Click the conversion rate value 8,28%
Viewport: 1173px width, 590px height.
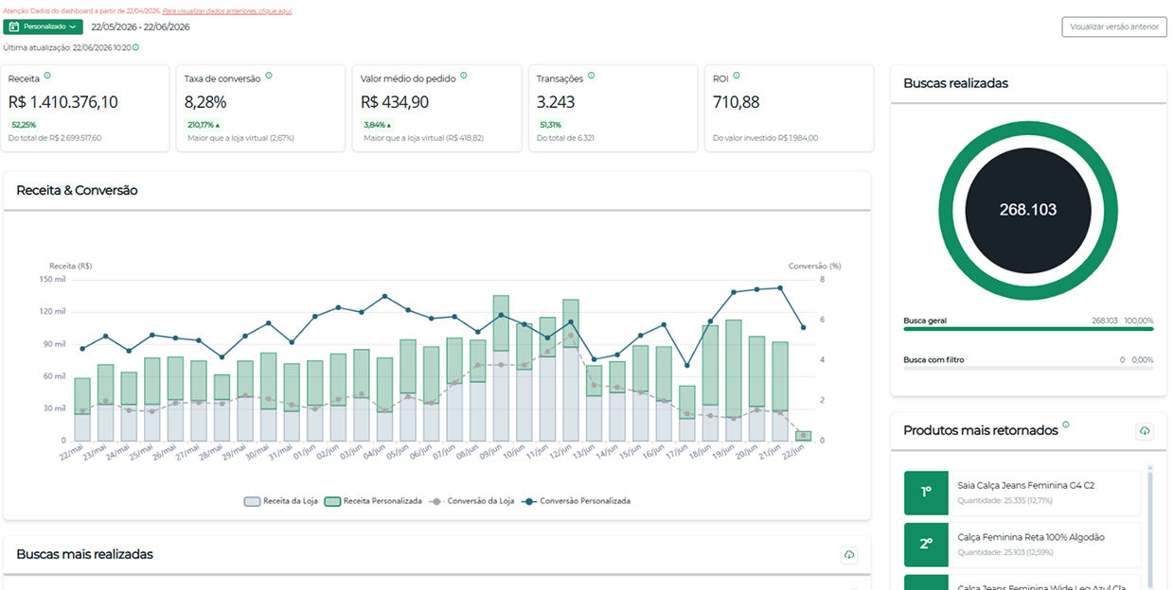click(205, 102)
